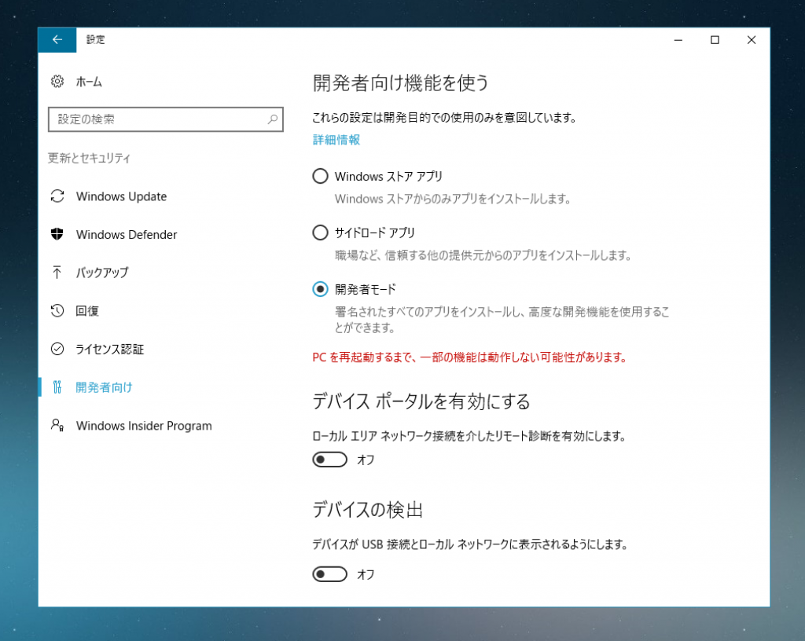Click the 回復 clock icon

point(56,311)
